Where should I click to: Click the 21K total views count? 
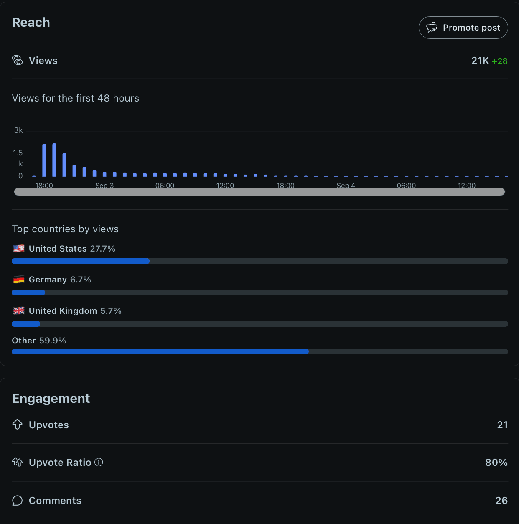pos(480,61)
